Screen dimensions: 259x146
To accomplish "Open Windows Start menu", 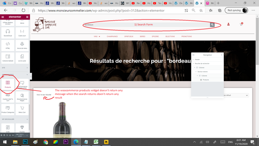I will click(x=5, y=142).
